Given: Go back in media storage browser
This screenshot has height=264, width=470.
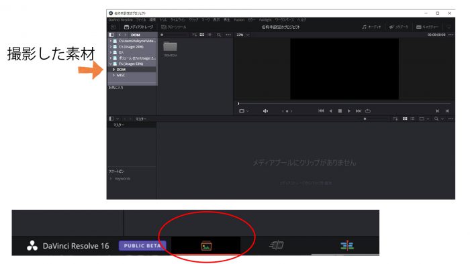Looking at the screenshot, I should click(120, 35).
